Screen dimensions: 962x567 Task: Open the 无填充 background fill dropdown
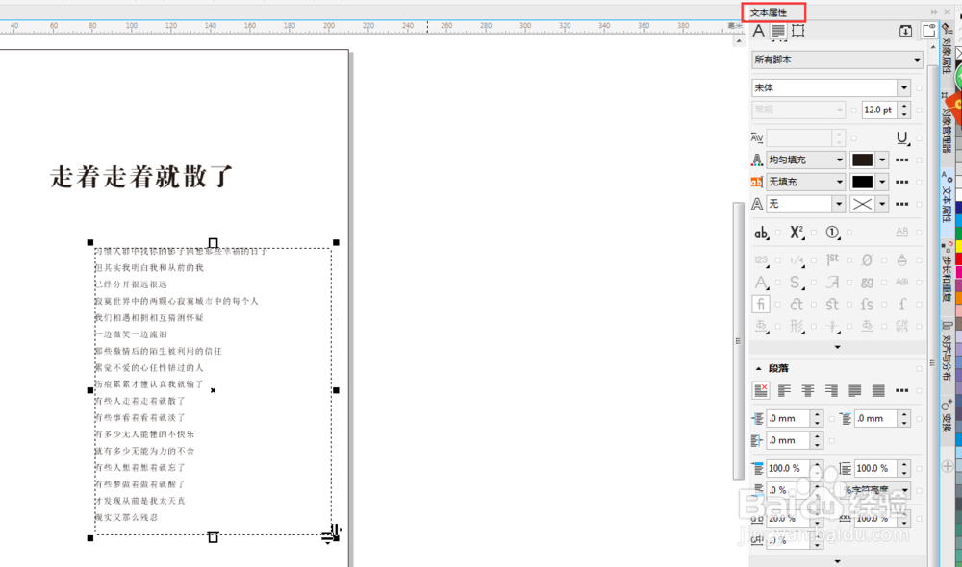[805, 182]
